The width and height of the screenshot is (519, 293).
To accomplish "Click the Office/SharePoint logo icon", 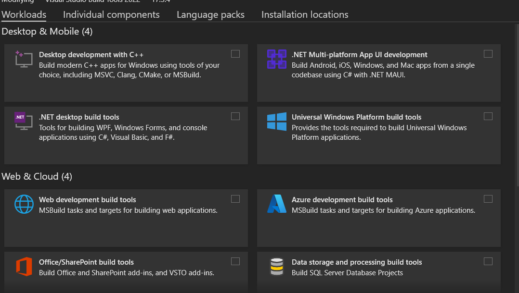I will (24, 267).
